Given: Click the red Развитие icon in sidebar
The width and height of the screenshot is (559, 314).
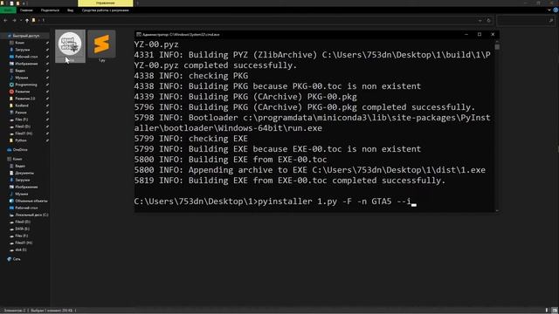Looking at the screenshot, I should [x=11, y=92].
